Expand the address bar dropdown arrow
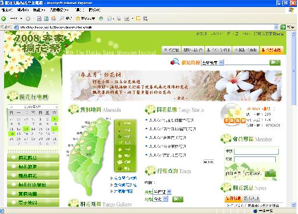The image size is (298, 214). coord(276,27)
